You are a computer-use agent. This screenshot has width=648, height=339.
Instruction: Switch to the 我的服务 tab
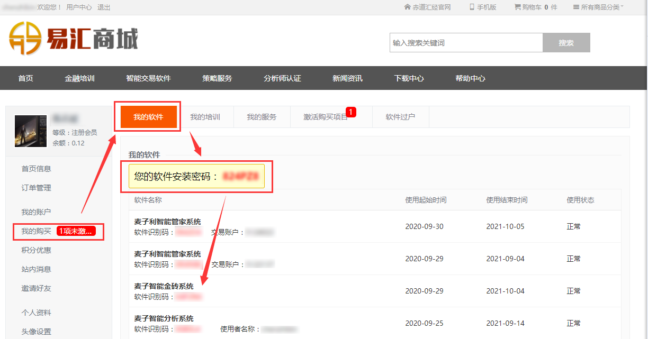(262, 117)
